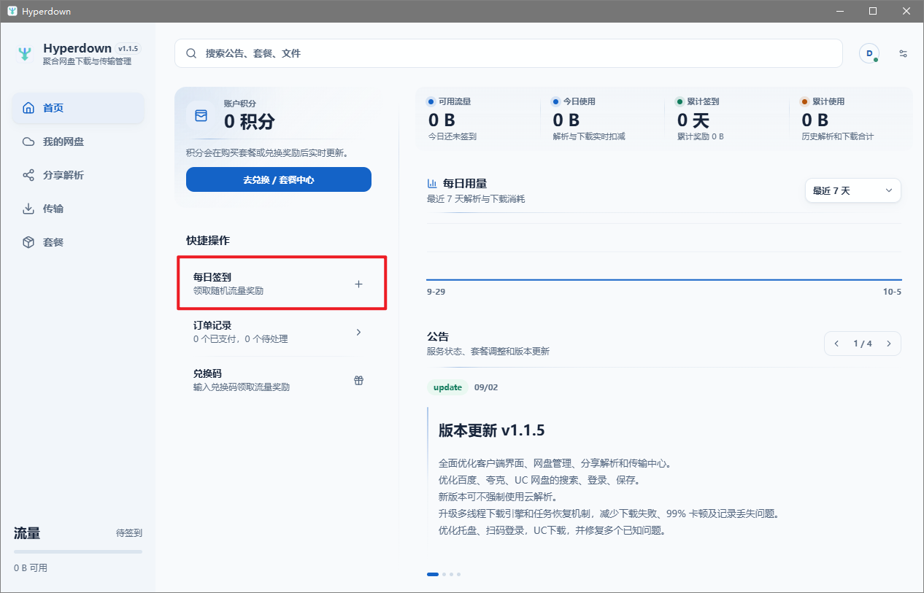Viewport: 924px width, 593px height.
Task: Minimize the Hyperdown window
Action: (x=839, y=11)
